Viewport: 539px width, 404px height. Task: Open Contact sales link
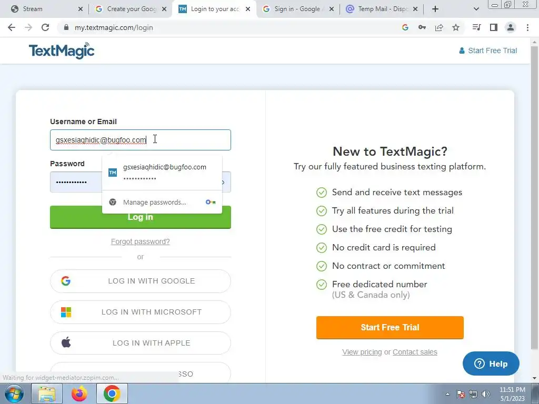point(415,352)
